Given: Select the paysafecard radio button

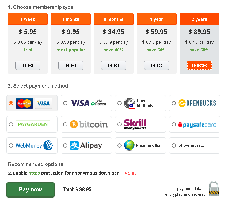Looking at the screenshot, I should click(174, 125).
